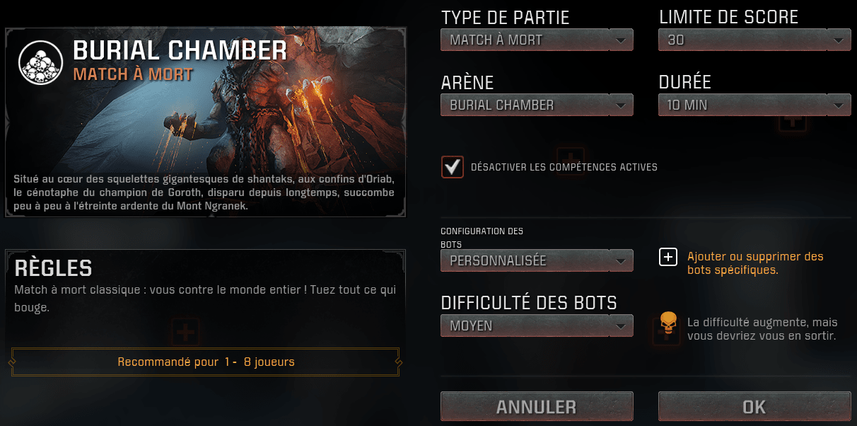This screenshot has height=426, width=857.
Task: Click the Arène dropdown arrow icon
Action: (620, 105)
